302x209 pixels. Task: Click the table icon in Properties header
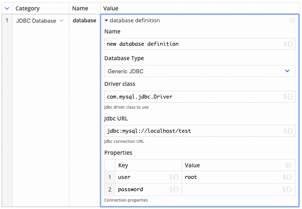(x=288, y=165)
